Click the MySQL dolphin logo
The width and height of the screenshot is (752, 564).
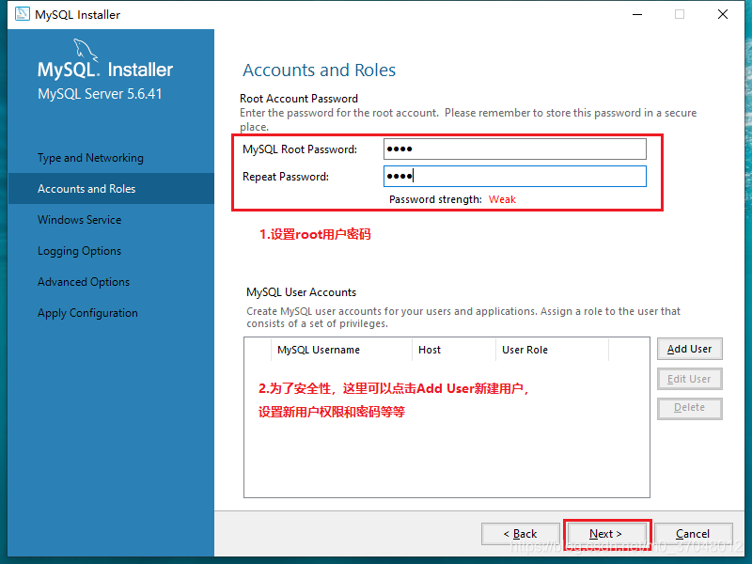pos(86,50)
